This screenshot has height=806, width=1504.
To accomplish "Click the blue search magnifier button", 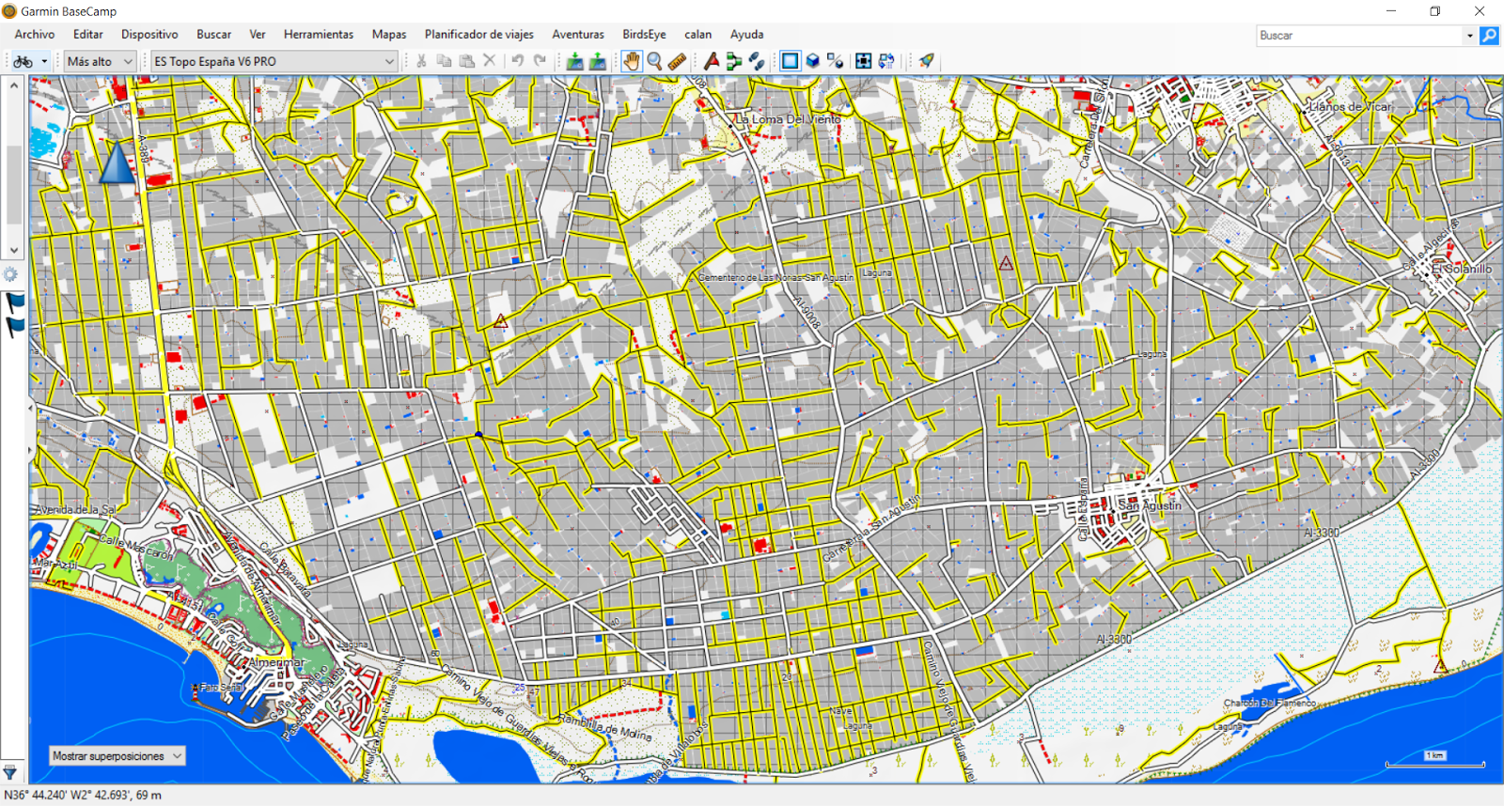I will click(1490, 36).
